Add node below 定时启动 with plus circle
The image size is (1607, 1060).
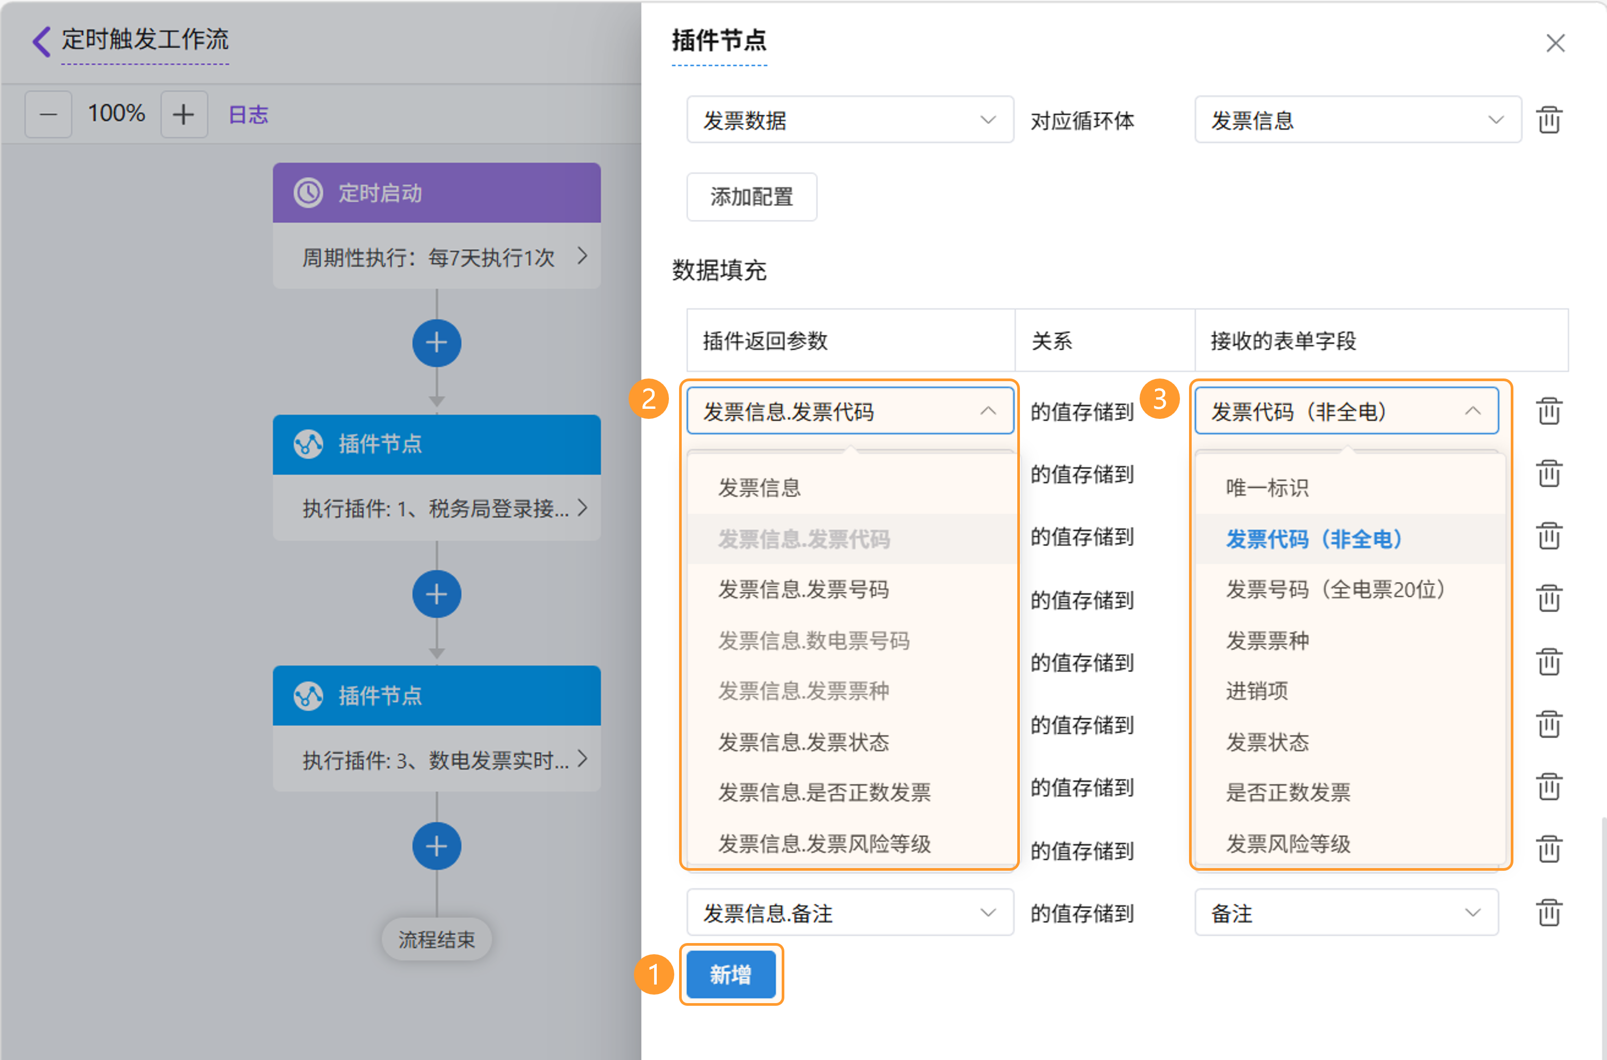[437, 343]
